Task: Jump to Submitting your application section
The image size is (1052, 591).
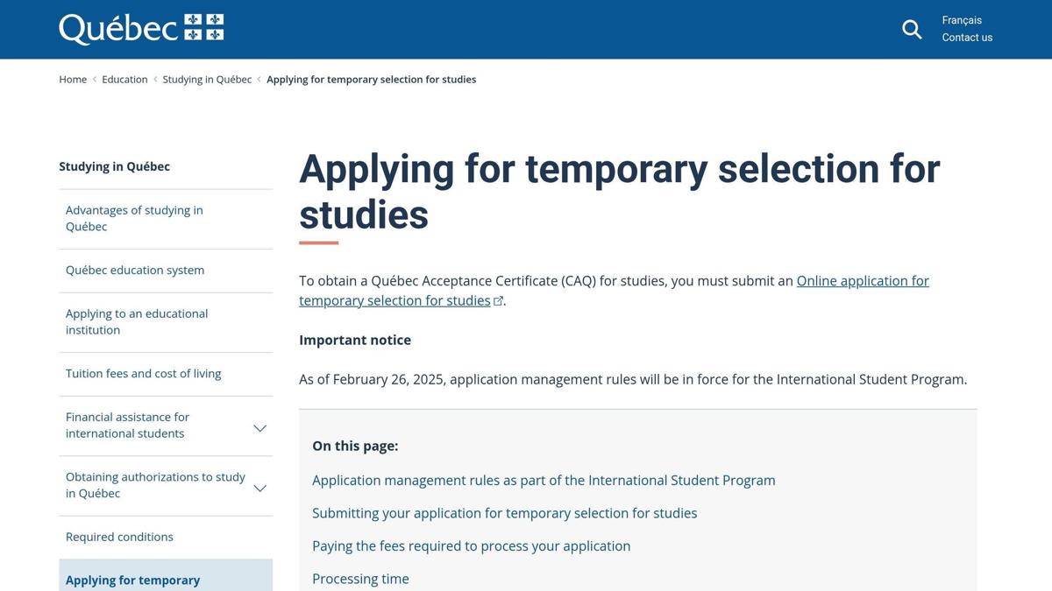Action: [x=505, y=513]
